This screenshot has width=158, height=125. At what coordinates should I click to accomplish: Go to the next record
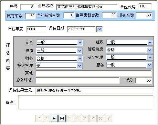[54, 118]
